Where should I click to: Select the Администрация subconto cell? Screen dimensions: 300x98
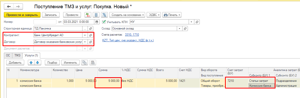pos(287,86)
